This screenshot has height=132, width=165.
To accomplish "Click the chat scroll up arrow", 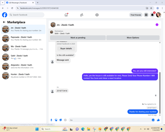I will (x=160, y=43).
